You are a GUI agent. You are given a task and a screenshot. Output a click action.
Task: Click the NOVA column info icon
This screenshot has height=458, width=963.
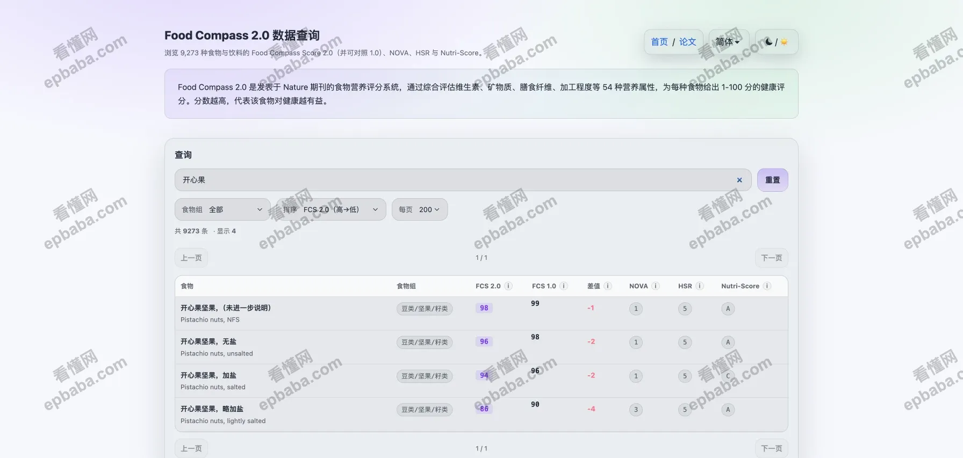coord(656,286)
